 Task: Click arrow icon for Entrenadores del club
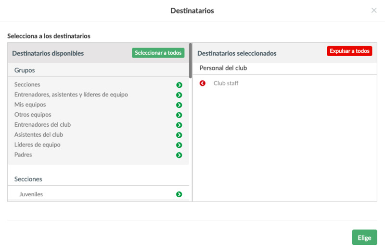click(x=179, y=125)
